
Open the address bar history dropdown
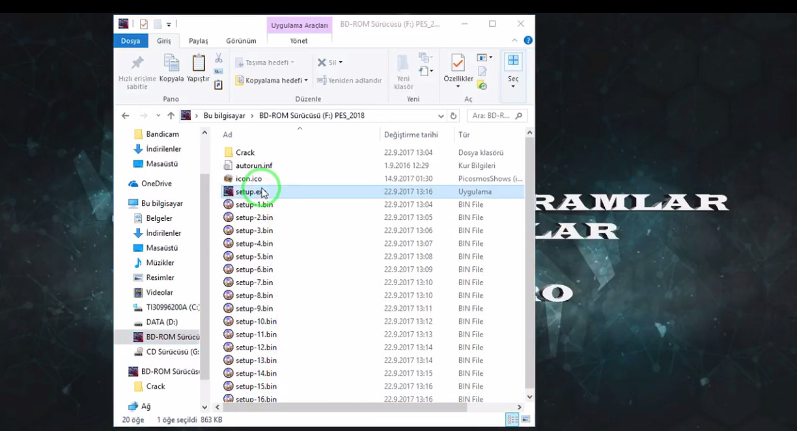[x=441, y=116]
